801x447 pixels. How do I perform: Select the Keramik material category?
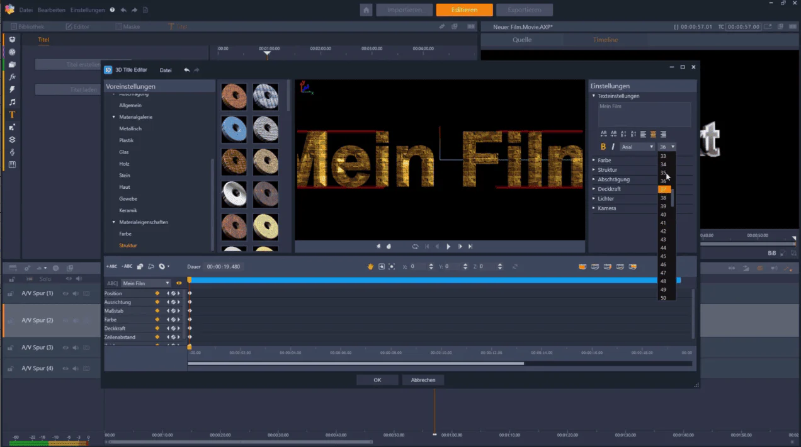(128, 210)
